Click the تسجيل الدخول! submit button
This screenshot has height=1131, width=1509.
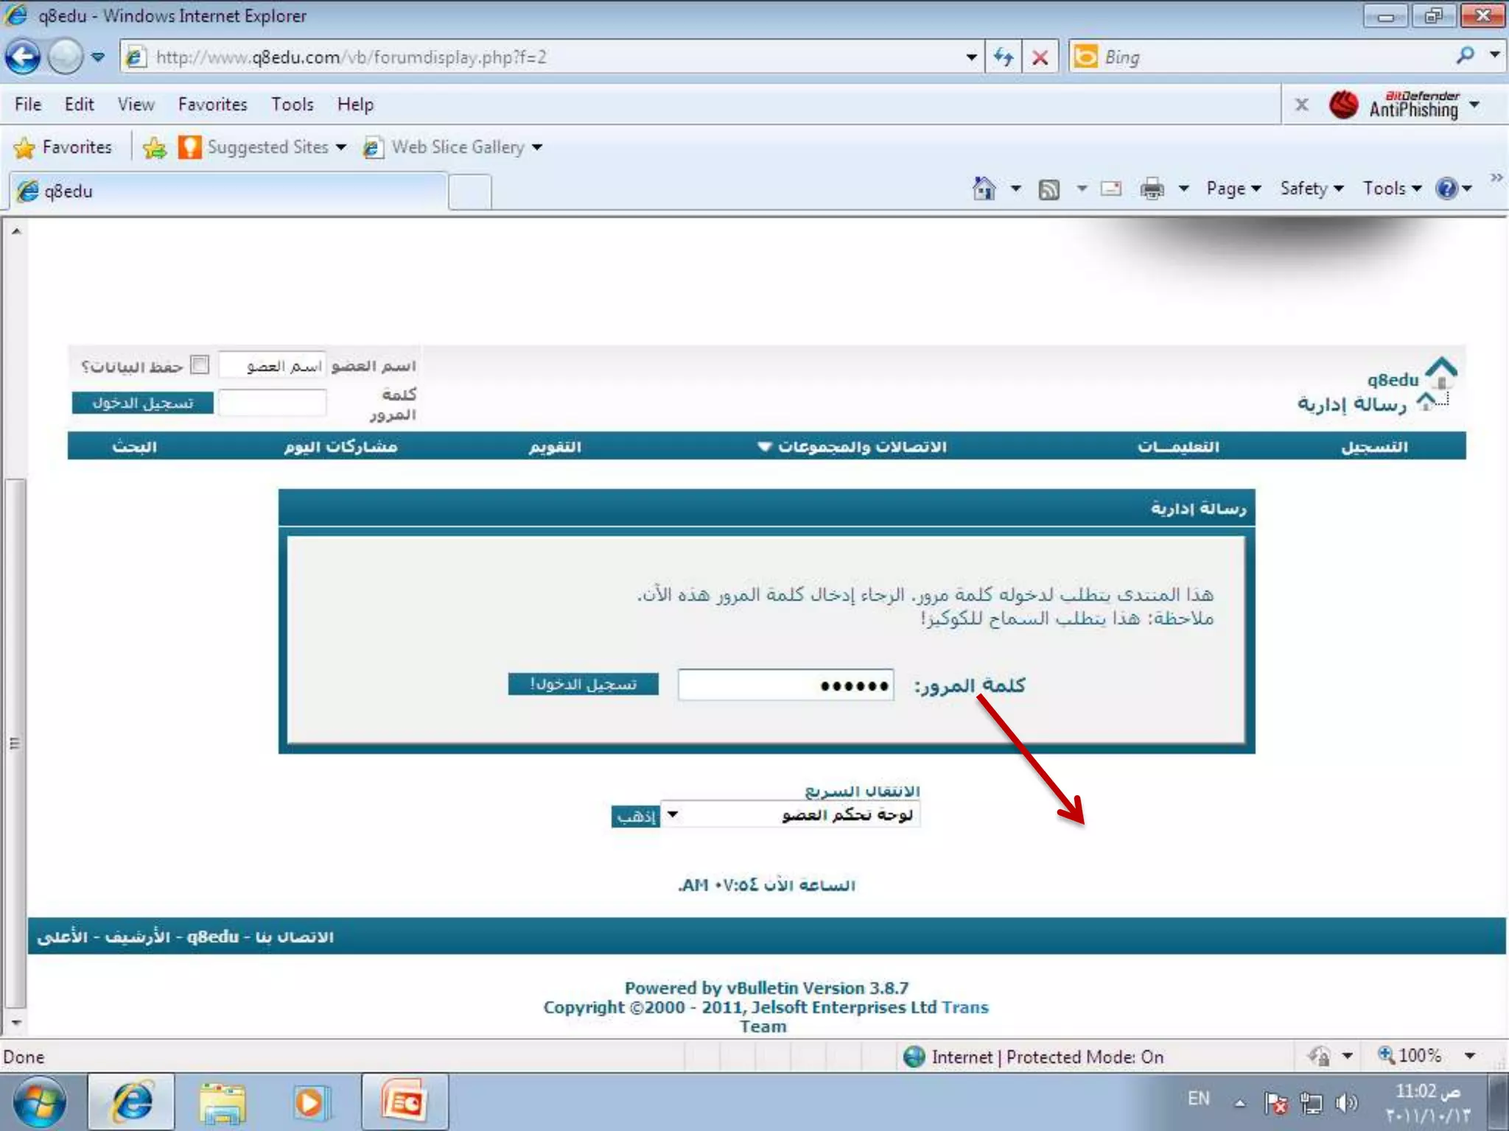point(583,684)
